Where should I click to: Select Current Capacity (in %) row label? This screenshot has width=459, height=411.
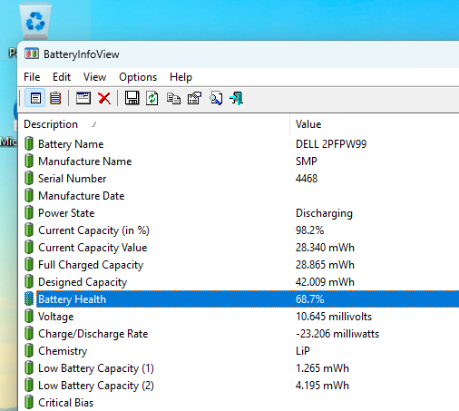tap(93, 230)
